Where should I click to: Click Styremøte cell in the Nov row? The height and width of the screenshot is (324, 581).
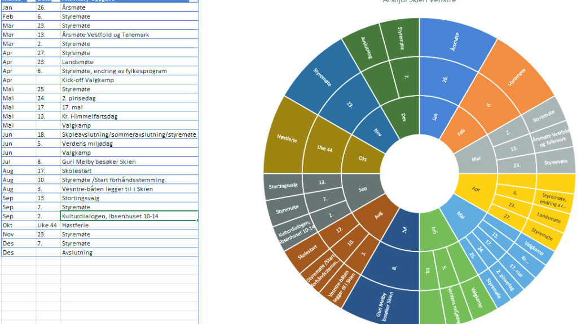[x=129, y=235]
